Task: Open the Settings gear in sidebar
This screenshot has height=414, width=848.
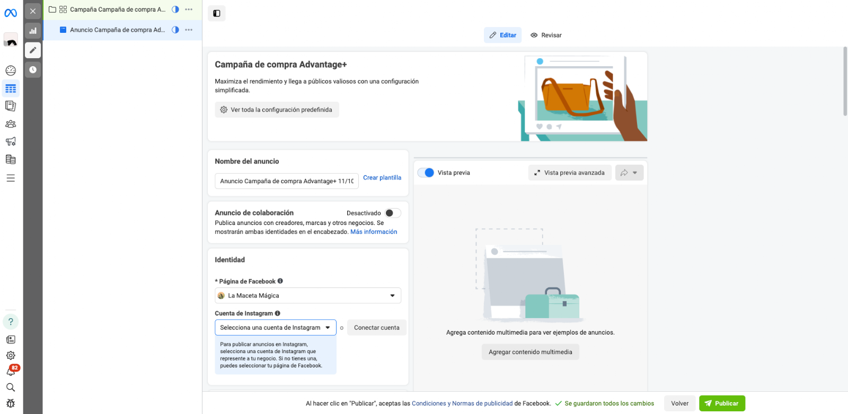Action: [x=11, y=355]
